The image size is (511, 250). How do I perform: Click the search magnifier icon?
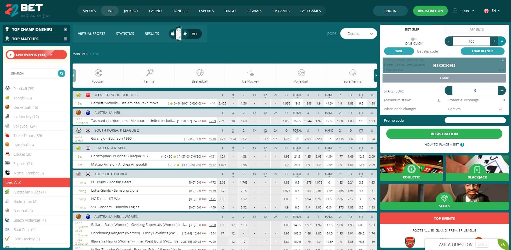[x=61, y=73]
